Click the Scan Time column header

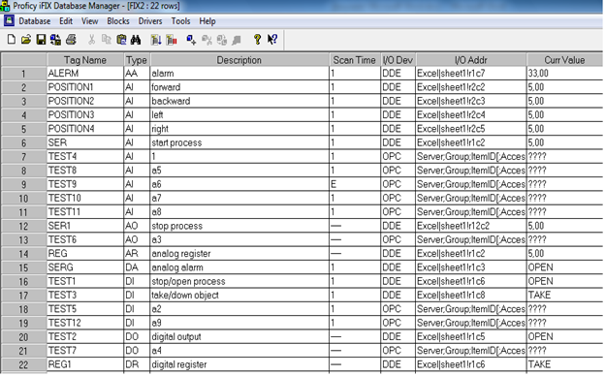coord(355,60)
